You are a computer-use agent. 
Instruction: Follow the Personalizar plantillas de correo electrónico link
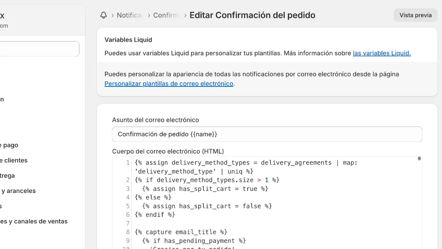coord(169,84)
